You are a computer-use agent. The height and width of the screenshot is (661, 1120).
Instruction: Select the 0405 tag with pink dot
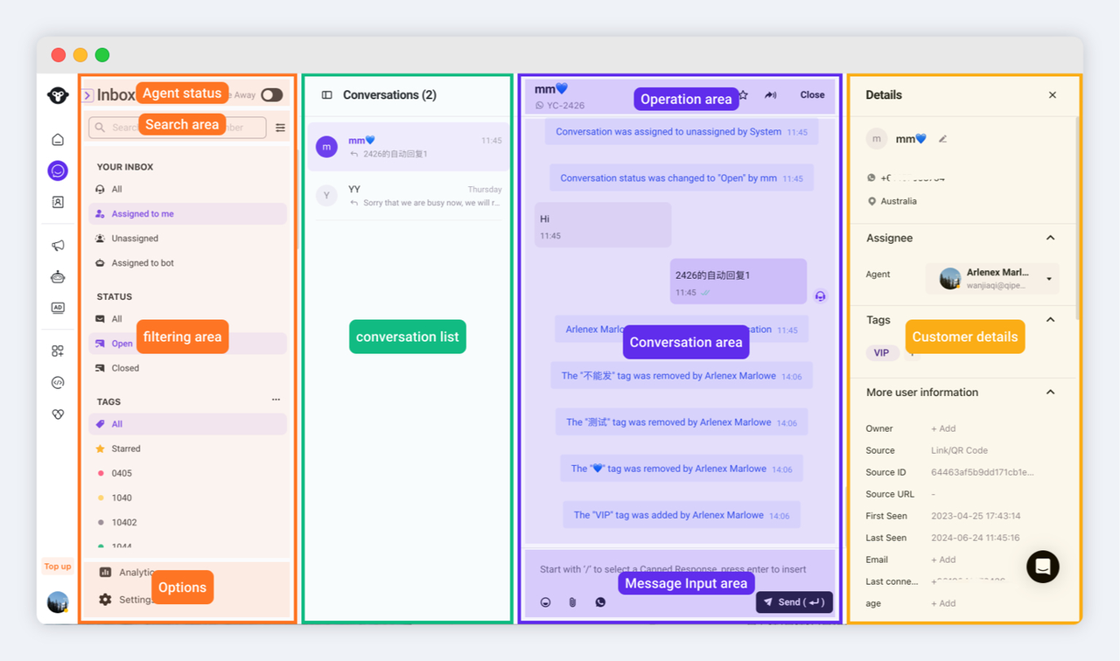tap(122, 473)
